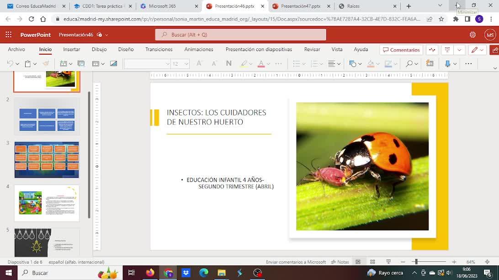The width and height of the screenshot is (499, 280).
Task: Select slide 3 thumbnail
Action: (47, 160)
